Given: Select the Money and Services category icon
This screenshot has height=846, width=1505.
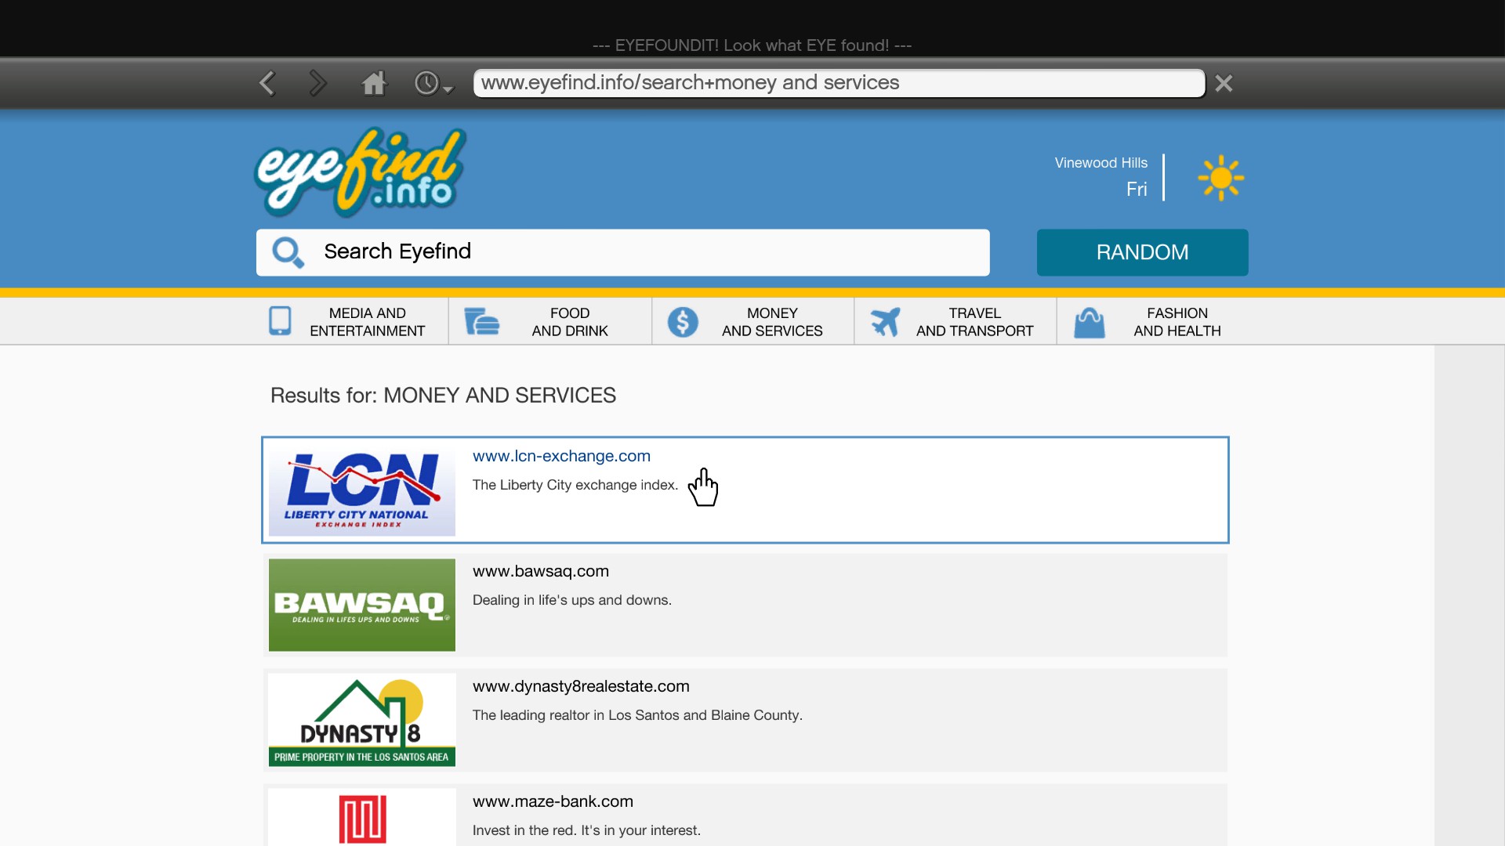Looking at the screenshot, I should click(680, 320).
